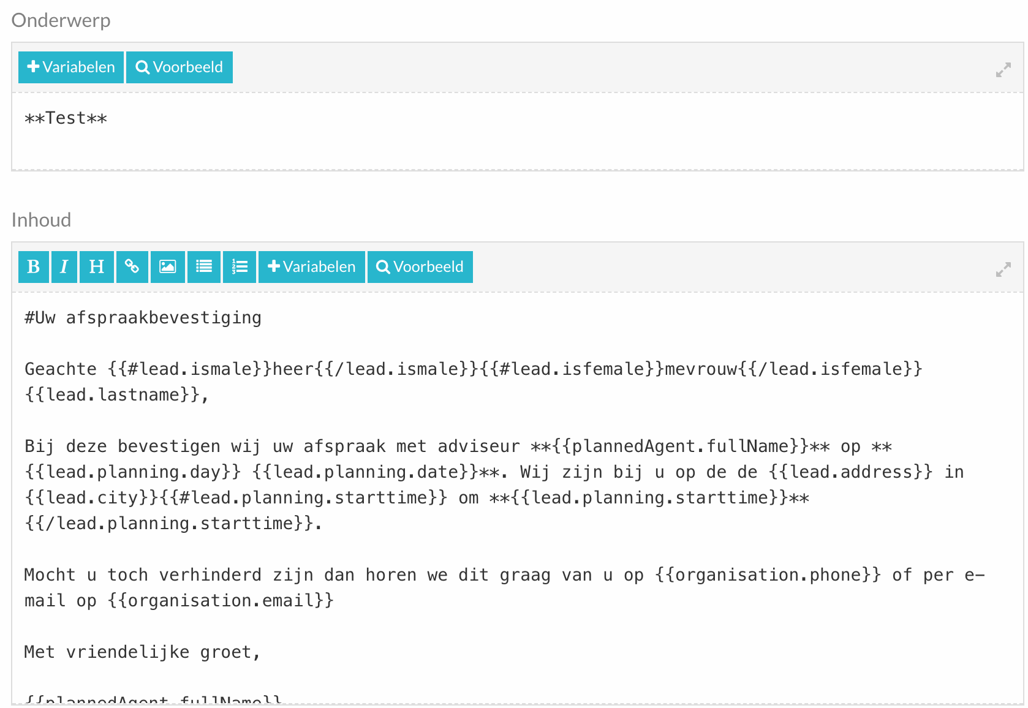
Task: Click the '#Uw afspraakbevestiging' heading line
Action: coord(143,318)
